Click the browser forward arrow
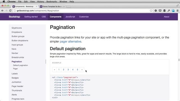Screen dimensions: 180x101 tap(6, 11)
